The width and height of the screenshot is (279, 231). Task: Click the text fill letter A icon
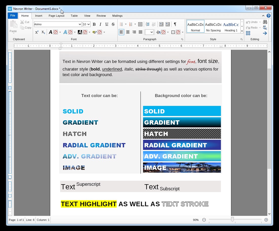tap(50, 32)
